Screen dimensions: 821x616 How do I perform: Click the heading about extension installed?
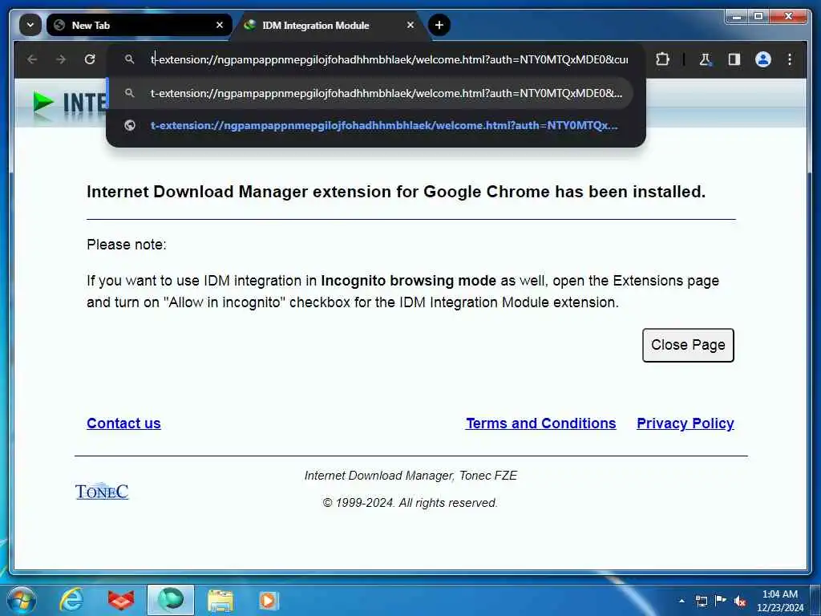[396, 192]
